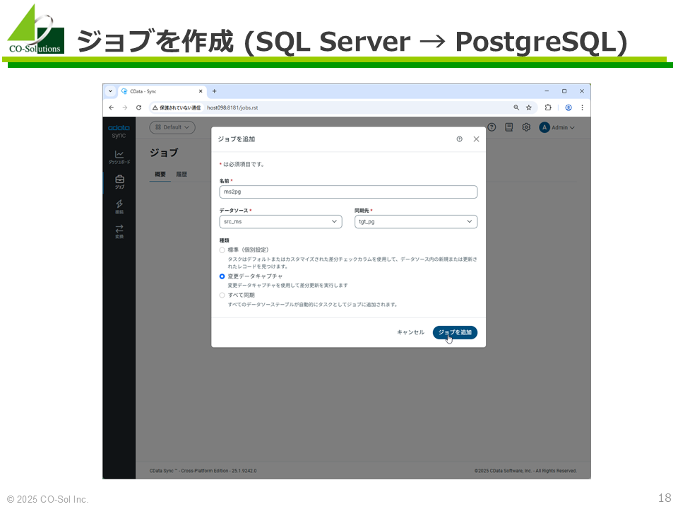The image size is (678, 509).
Task: Open the documentation book icon
Action: 509,127
